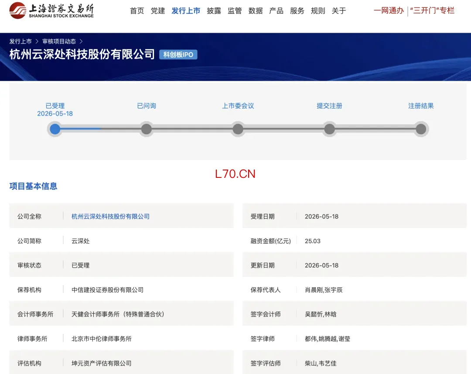This screenshot has height=374, width=471.
Task: Click the 云深处 company short name
Action: pyautogui.click(x=81, y=241)
